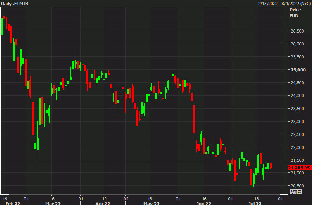The width and height of the screenshot is (312, 205).
Task: Click the long red candle in mid-June drop
Action: click(x=194, y=119)
